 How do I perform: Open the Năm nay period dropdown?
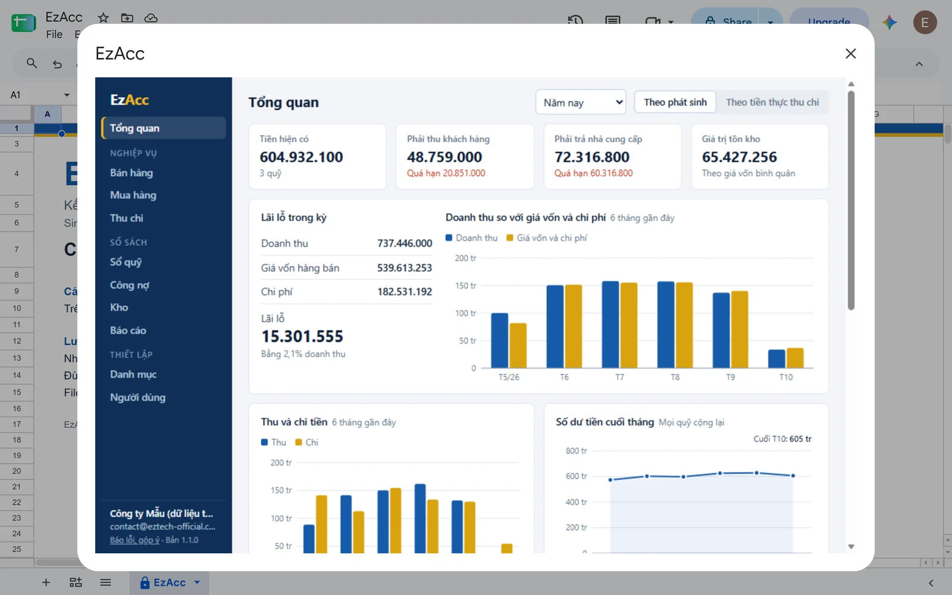(581, 102)
